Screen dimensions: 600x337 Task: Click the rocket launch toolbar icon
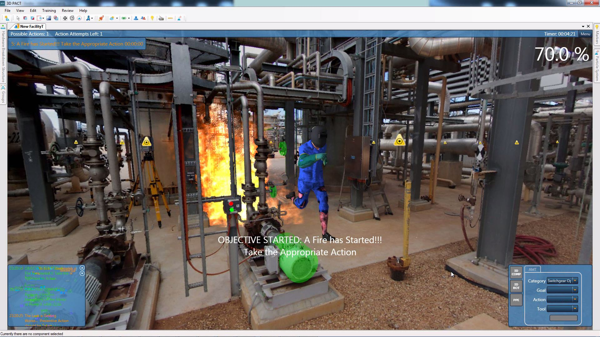[x=101, y=18]
